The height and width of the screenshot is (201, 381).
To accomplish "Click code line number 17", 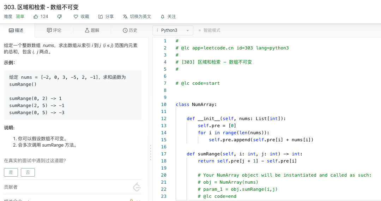I will coord(164,154).
